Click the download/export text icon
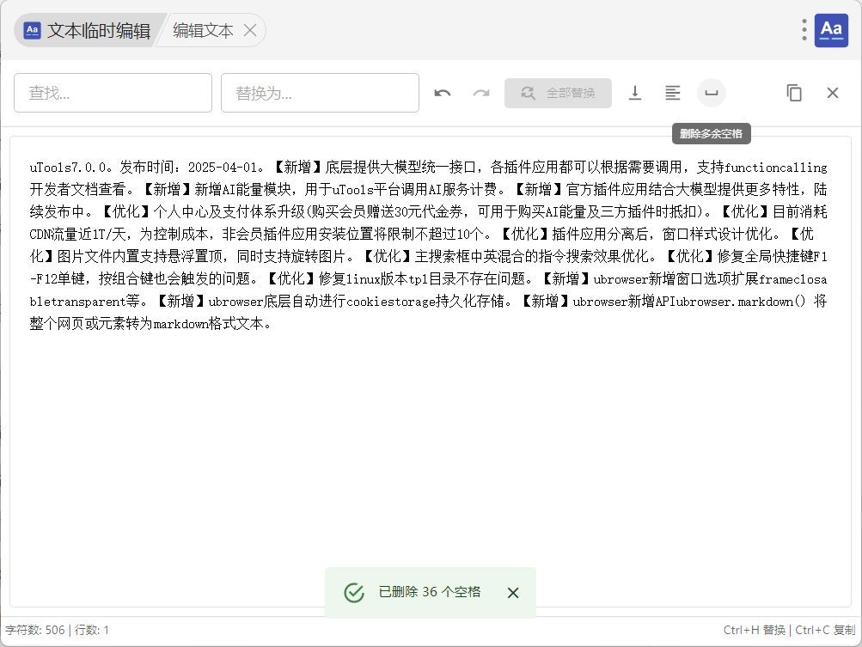The width and height of the screenshot is (862, 647). pos(635,93)
